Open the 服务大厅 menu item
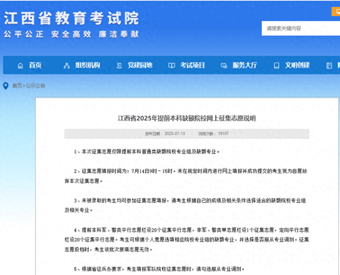 pos(244,66)
